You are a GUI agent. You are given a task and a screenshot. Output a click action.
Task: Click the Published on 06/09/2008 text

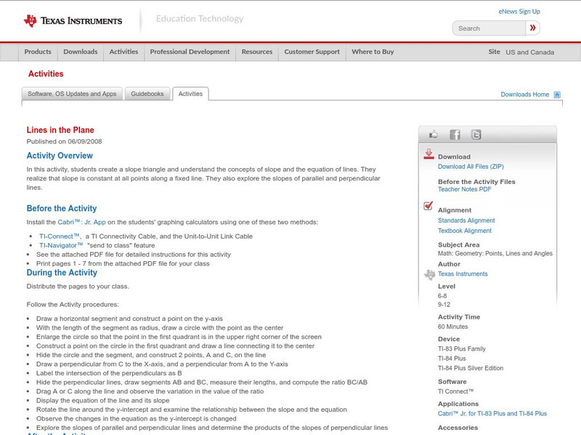[64, 141]
